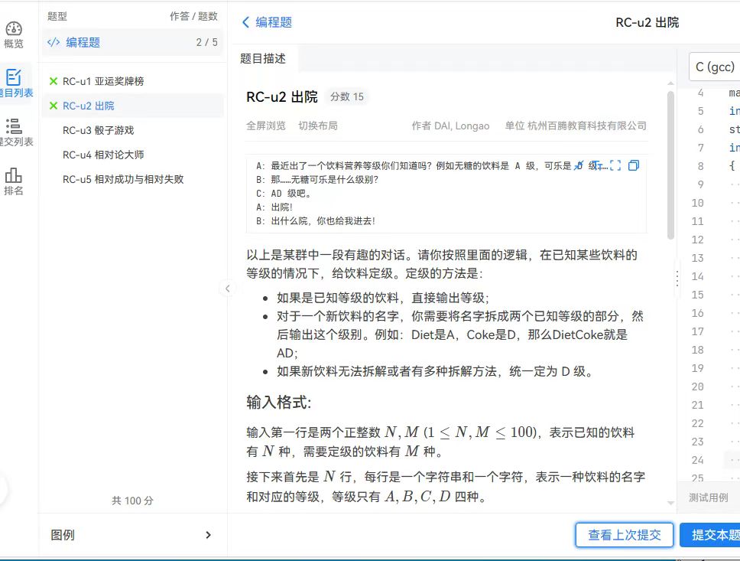The width and height of the screenshot is (740, 561).
Task: Switch to the 题目描述 tab
Action: click(x=263, y=58)
